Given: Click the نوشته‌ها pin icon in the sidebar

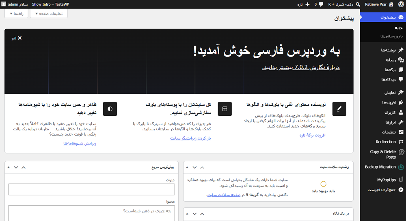Looking at the screenshot, I should [x=401, y=50].
